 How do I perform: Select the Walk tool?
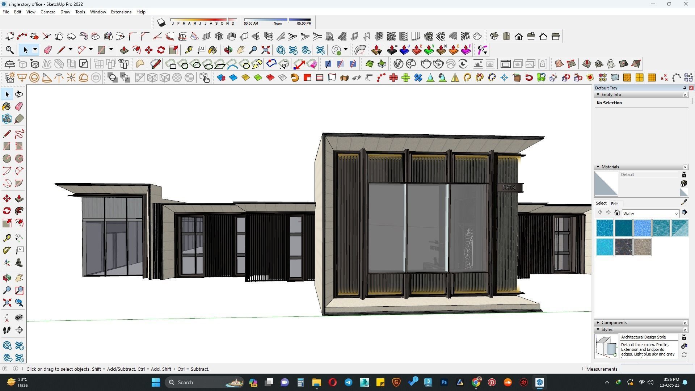[7, 330]
